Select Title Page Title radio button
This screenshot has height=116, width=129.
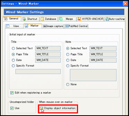(x=13, y=54)
